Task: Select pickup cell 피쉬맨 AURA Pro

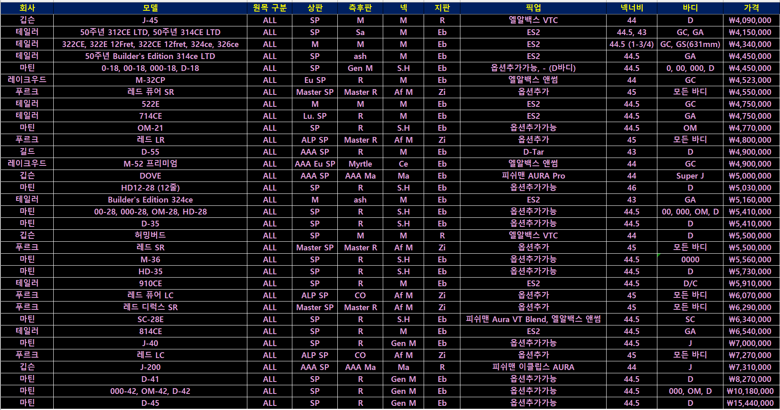Action: coord(533,176)
